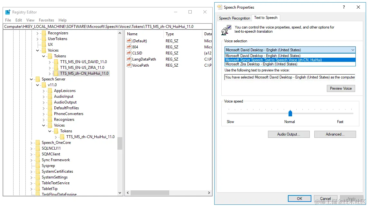
Task: Open the Help menu in Registry Editor
Action: (62, 20)
